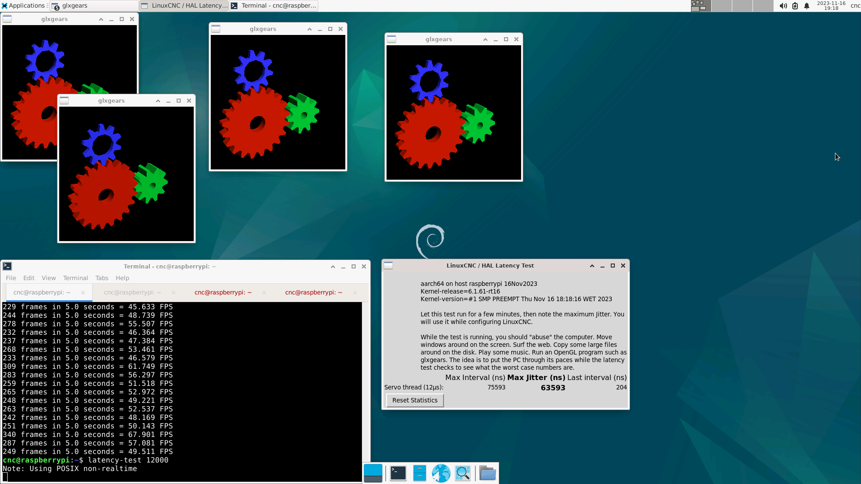Open window menu icon of the center glxgears window
Viewport: 861px width, 484px height.
[216, 29]
